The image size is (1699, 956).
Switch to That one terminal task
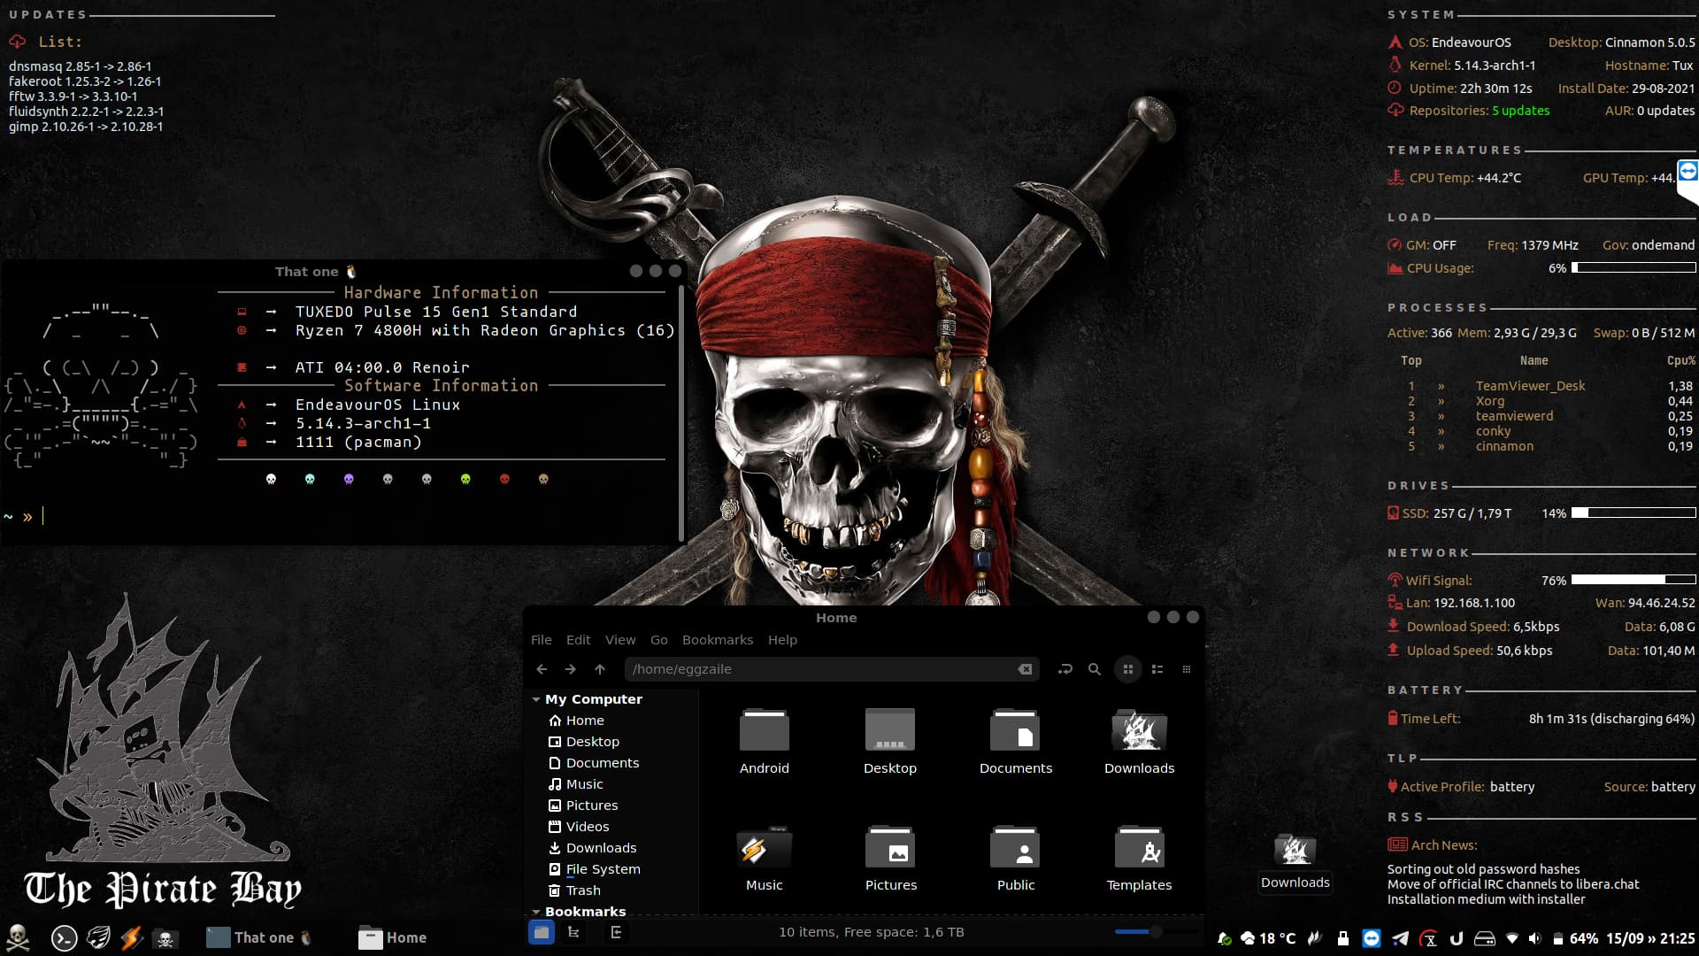258,937
